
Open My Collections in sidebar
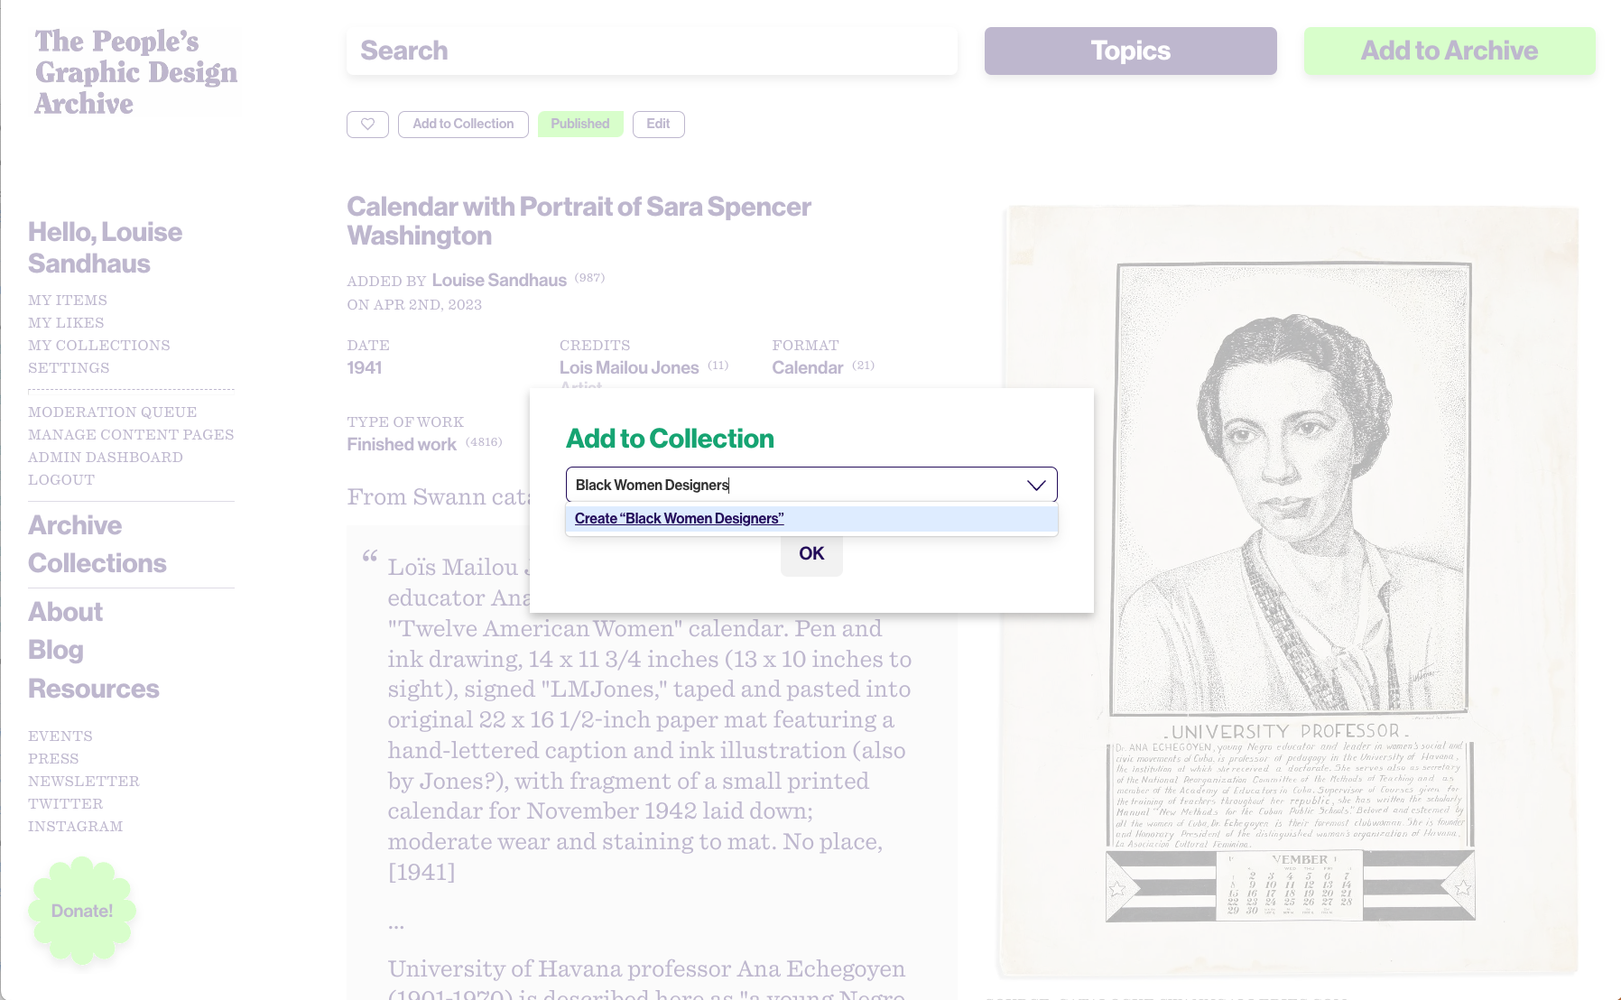tap(99, 346)
